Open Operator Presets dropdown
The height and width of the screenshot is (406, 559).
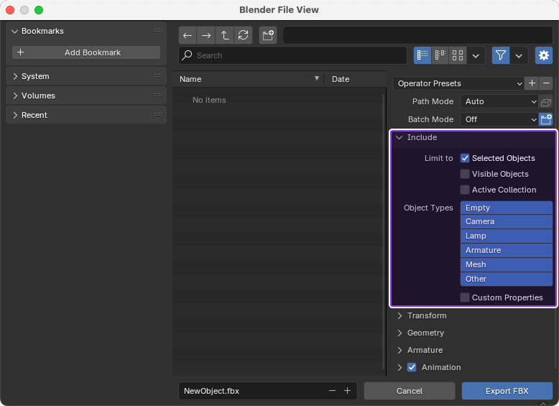[x=458, y=83]
